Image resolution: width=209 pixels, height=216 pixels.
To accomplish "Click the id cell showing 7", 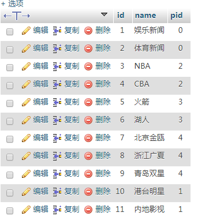I will point(122,137).
